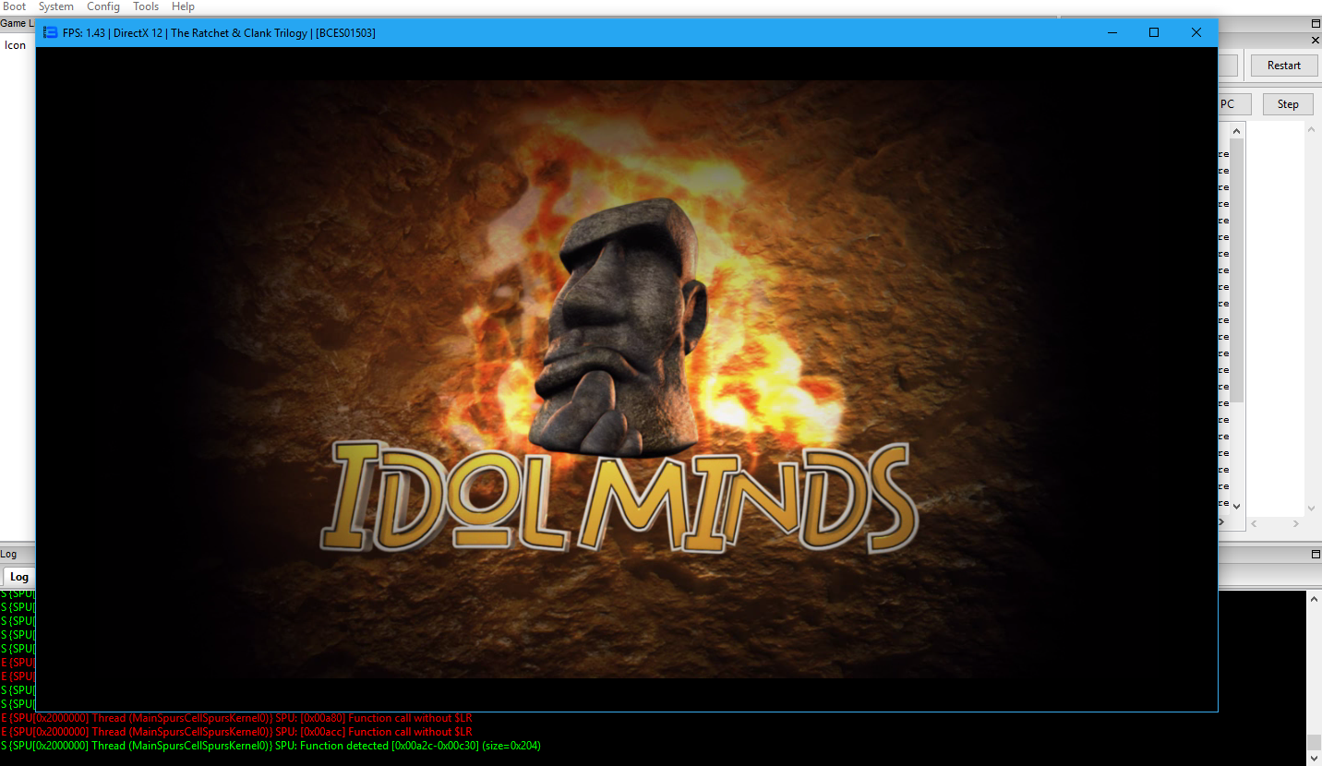This screenshot has width=1322, height=766.
Task: Open the Boot menu
Action: (x=14, y=6)
